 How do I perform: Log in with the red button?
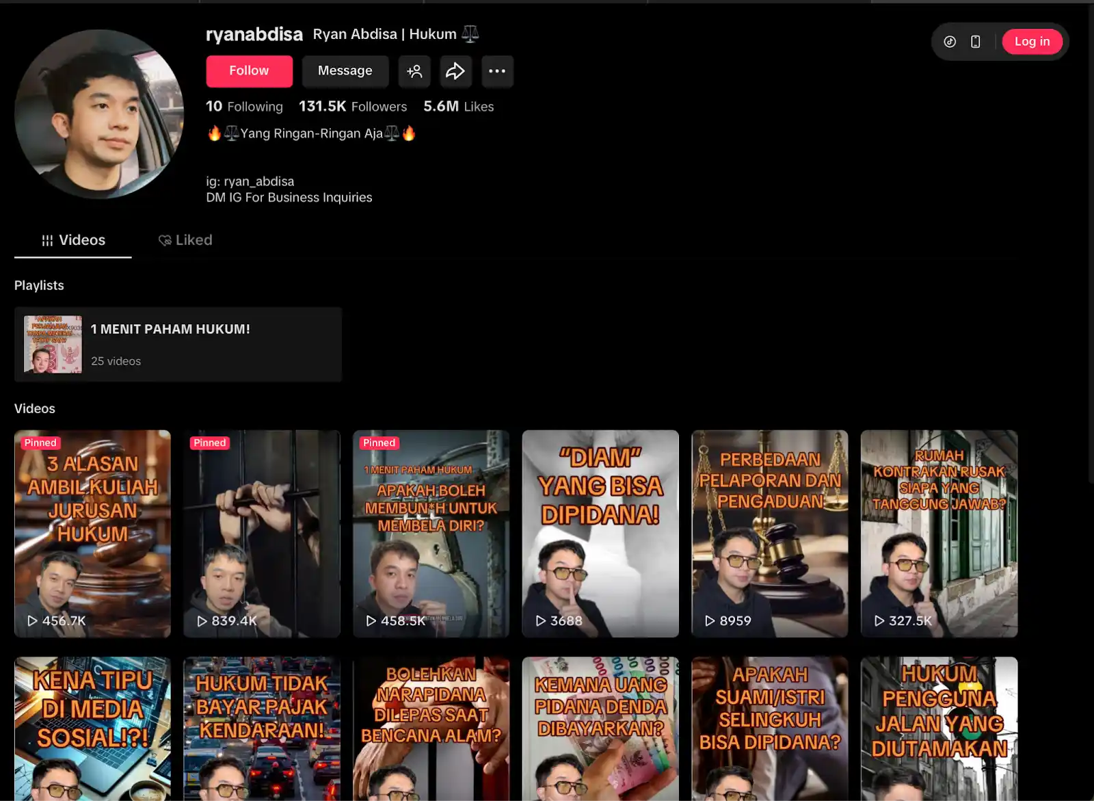coord(1032,42)
